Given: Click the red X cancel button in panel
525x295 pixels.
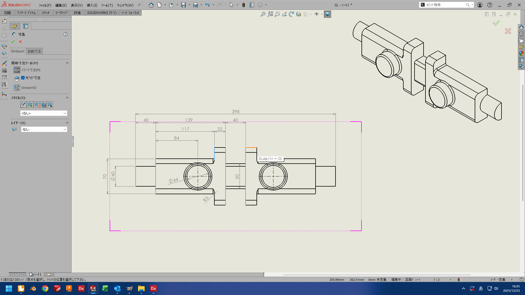Looking at the screenshot, I should [21, 42].
